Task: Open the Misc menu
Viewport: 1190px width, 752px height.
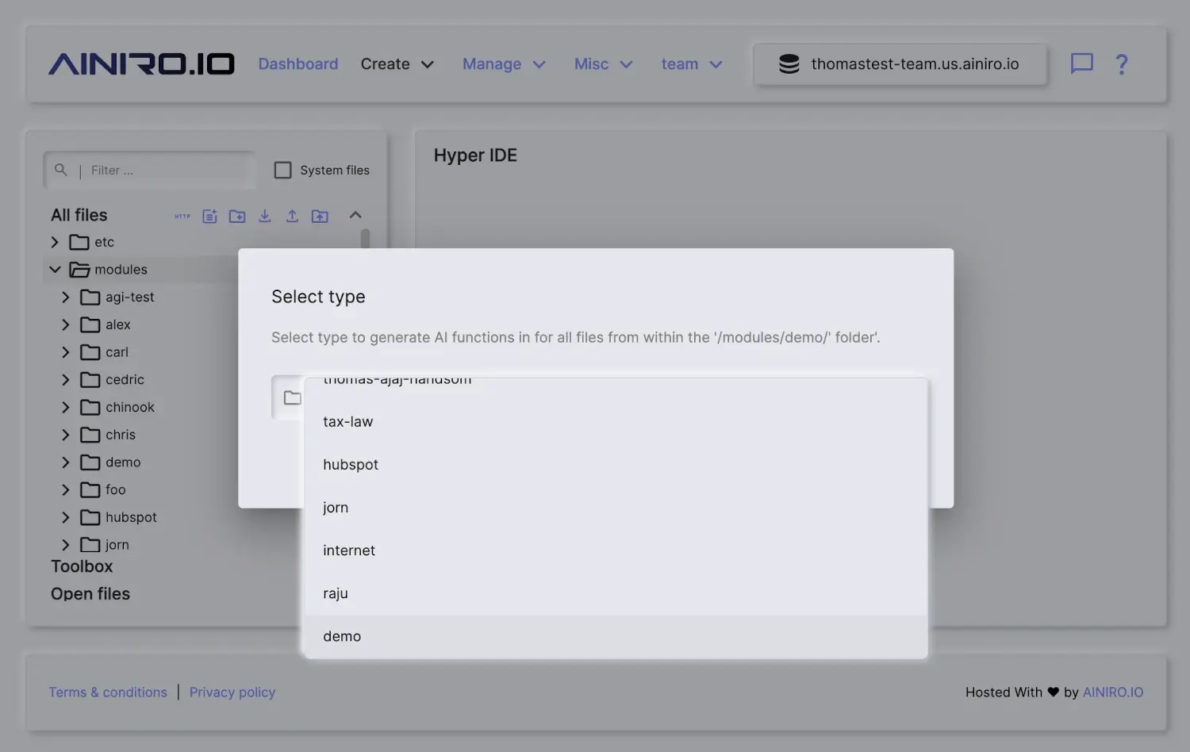Action: click(604, 64)
